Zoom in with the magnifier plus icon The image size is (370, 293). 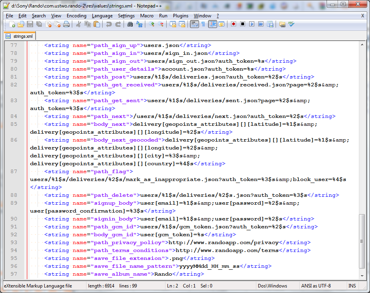click(152, 24)
